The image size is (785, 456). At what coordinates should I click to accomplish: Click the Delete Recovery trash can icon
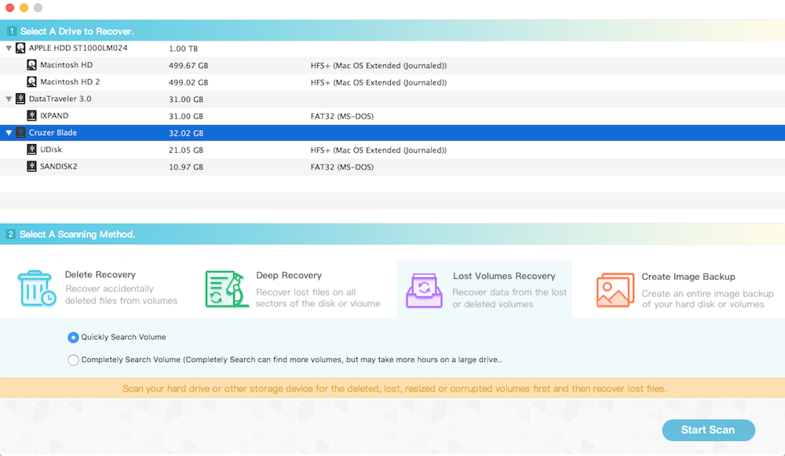point(37,288)
